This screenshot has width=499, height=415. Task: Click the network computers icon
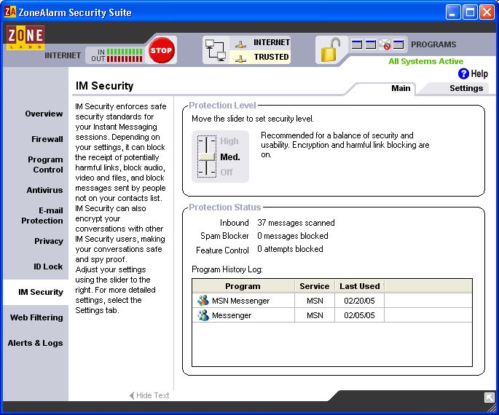pyautogui.click(x=216, y=50)
